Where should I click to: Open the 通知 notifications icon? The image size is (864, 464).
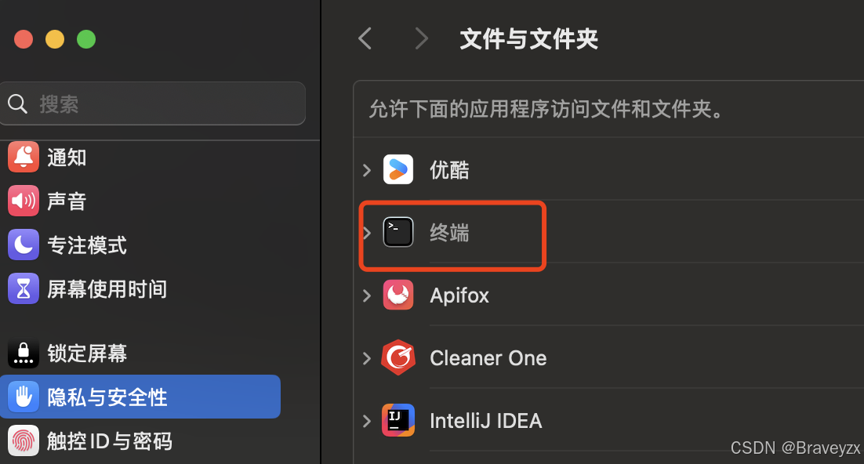24,157
